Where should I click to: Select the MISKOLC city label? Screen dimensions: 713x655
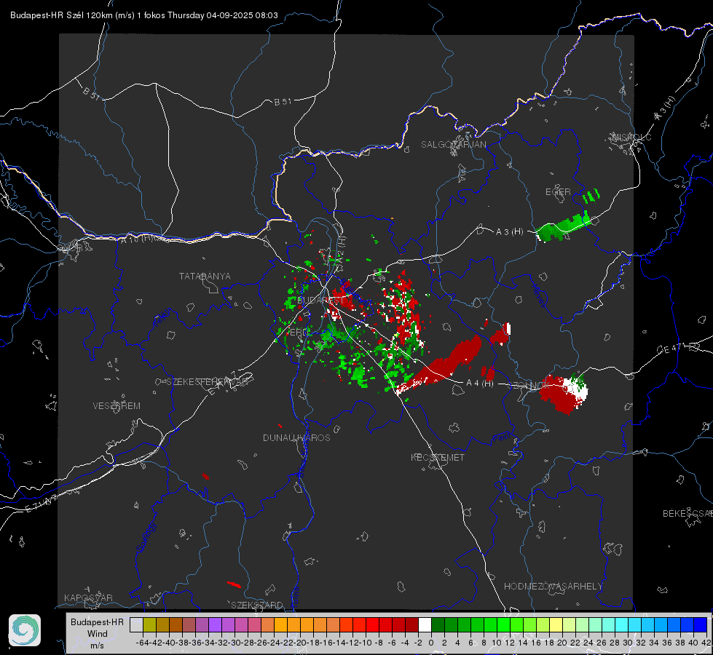click(x=631, y=137)
